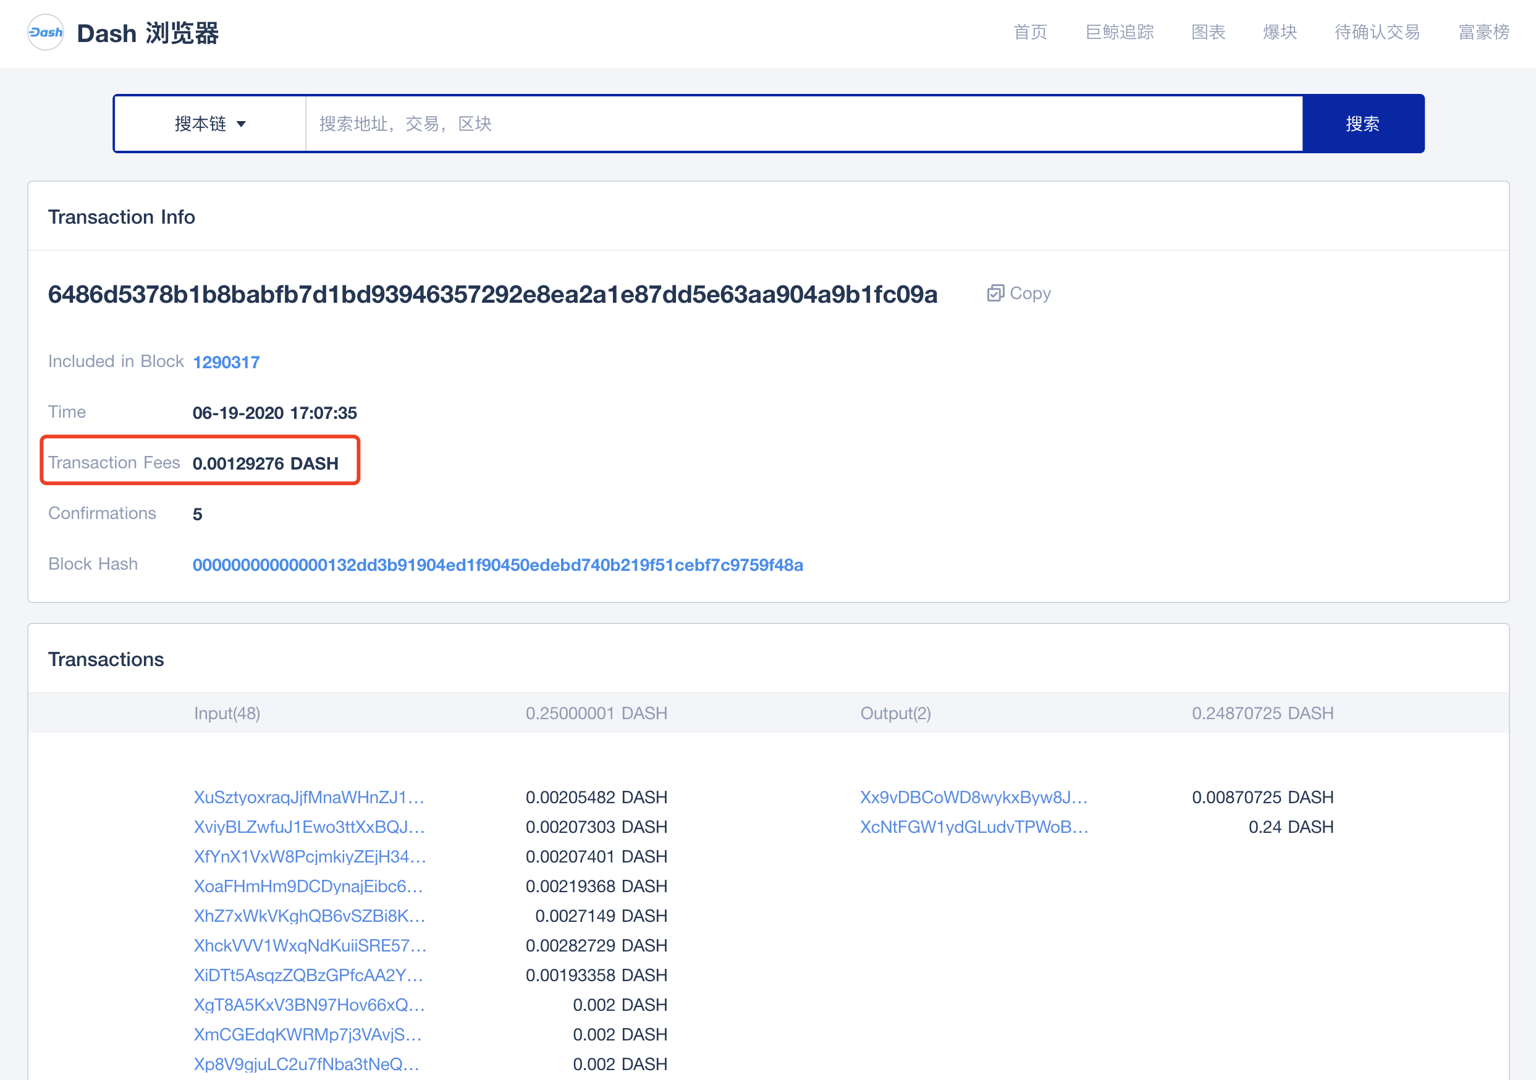Image resolution: width=1536 pixels, height=1080 pixels.
Task: Open the 富豪榜 rich list menu
Action: click(1484, 32)
